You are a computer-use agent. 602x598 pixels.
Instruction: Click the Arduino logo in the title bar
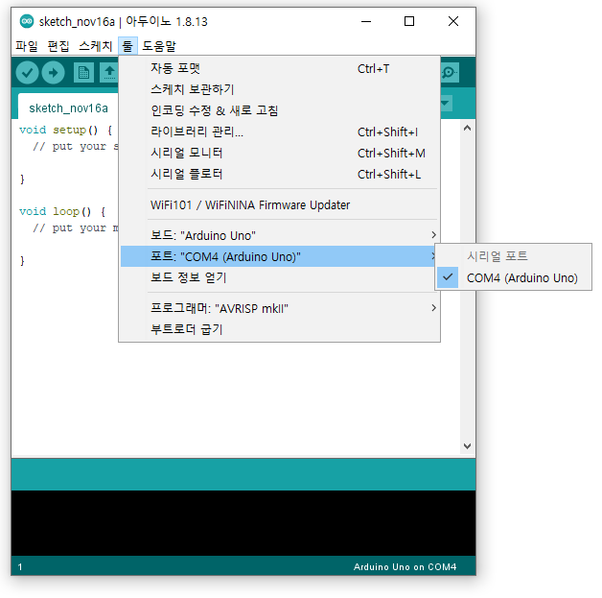point(27,21)
